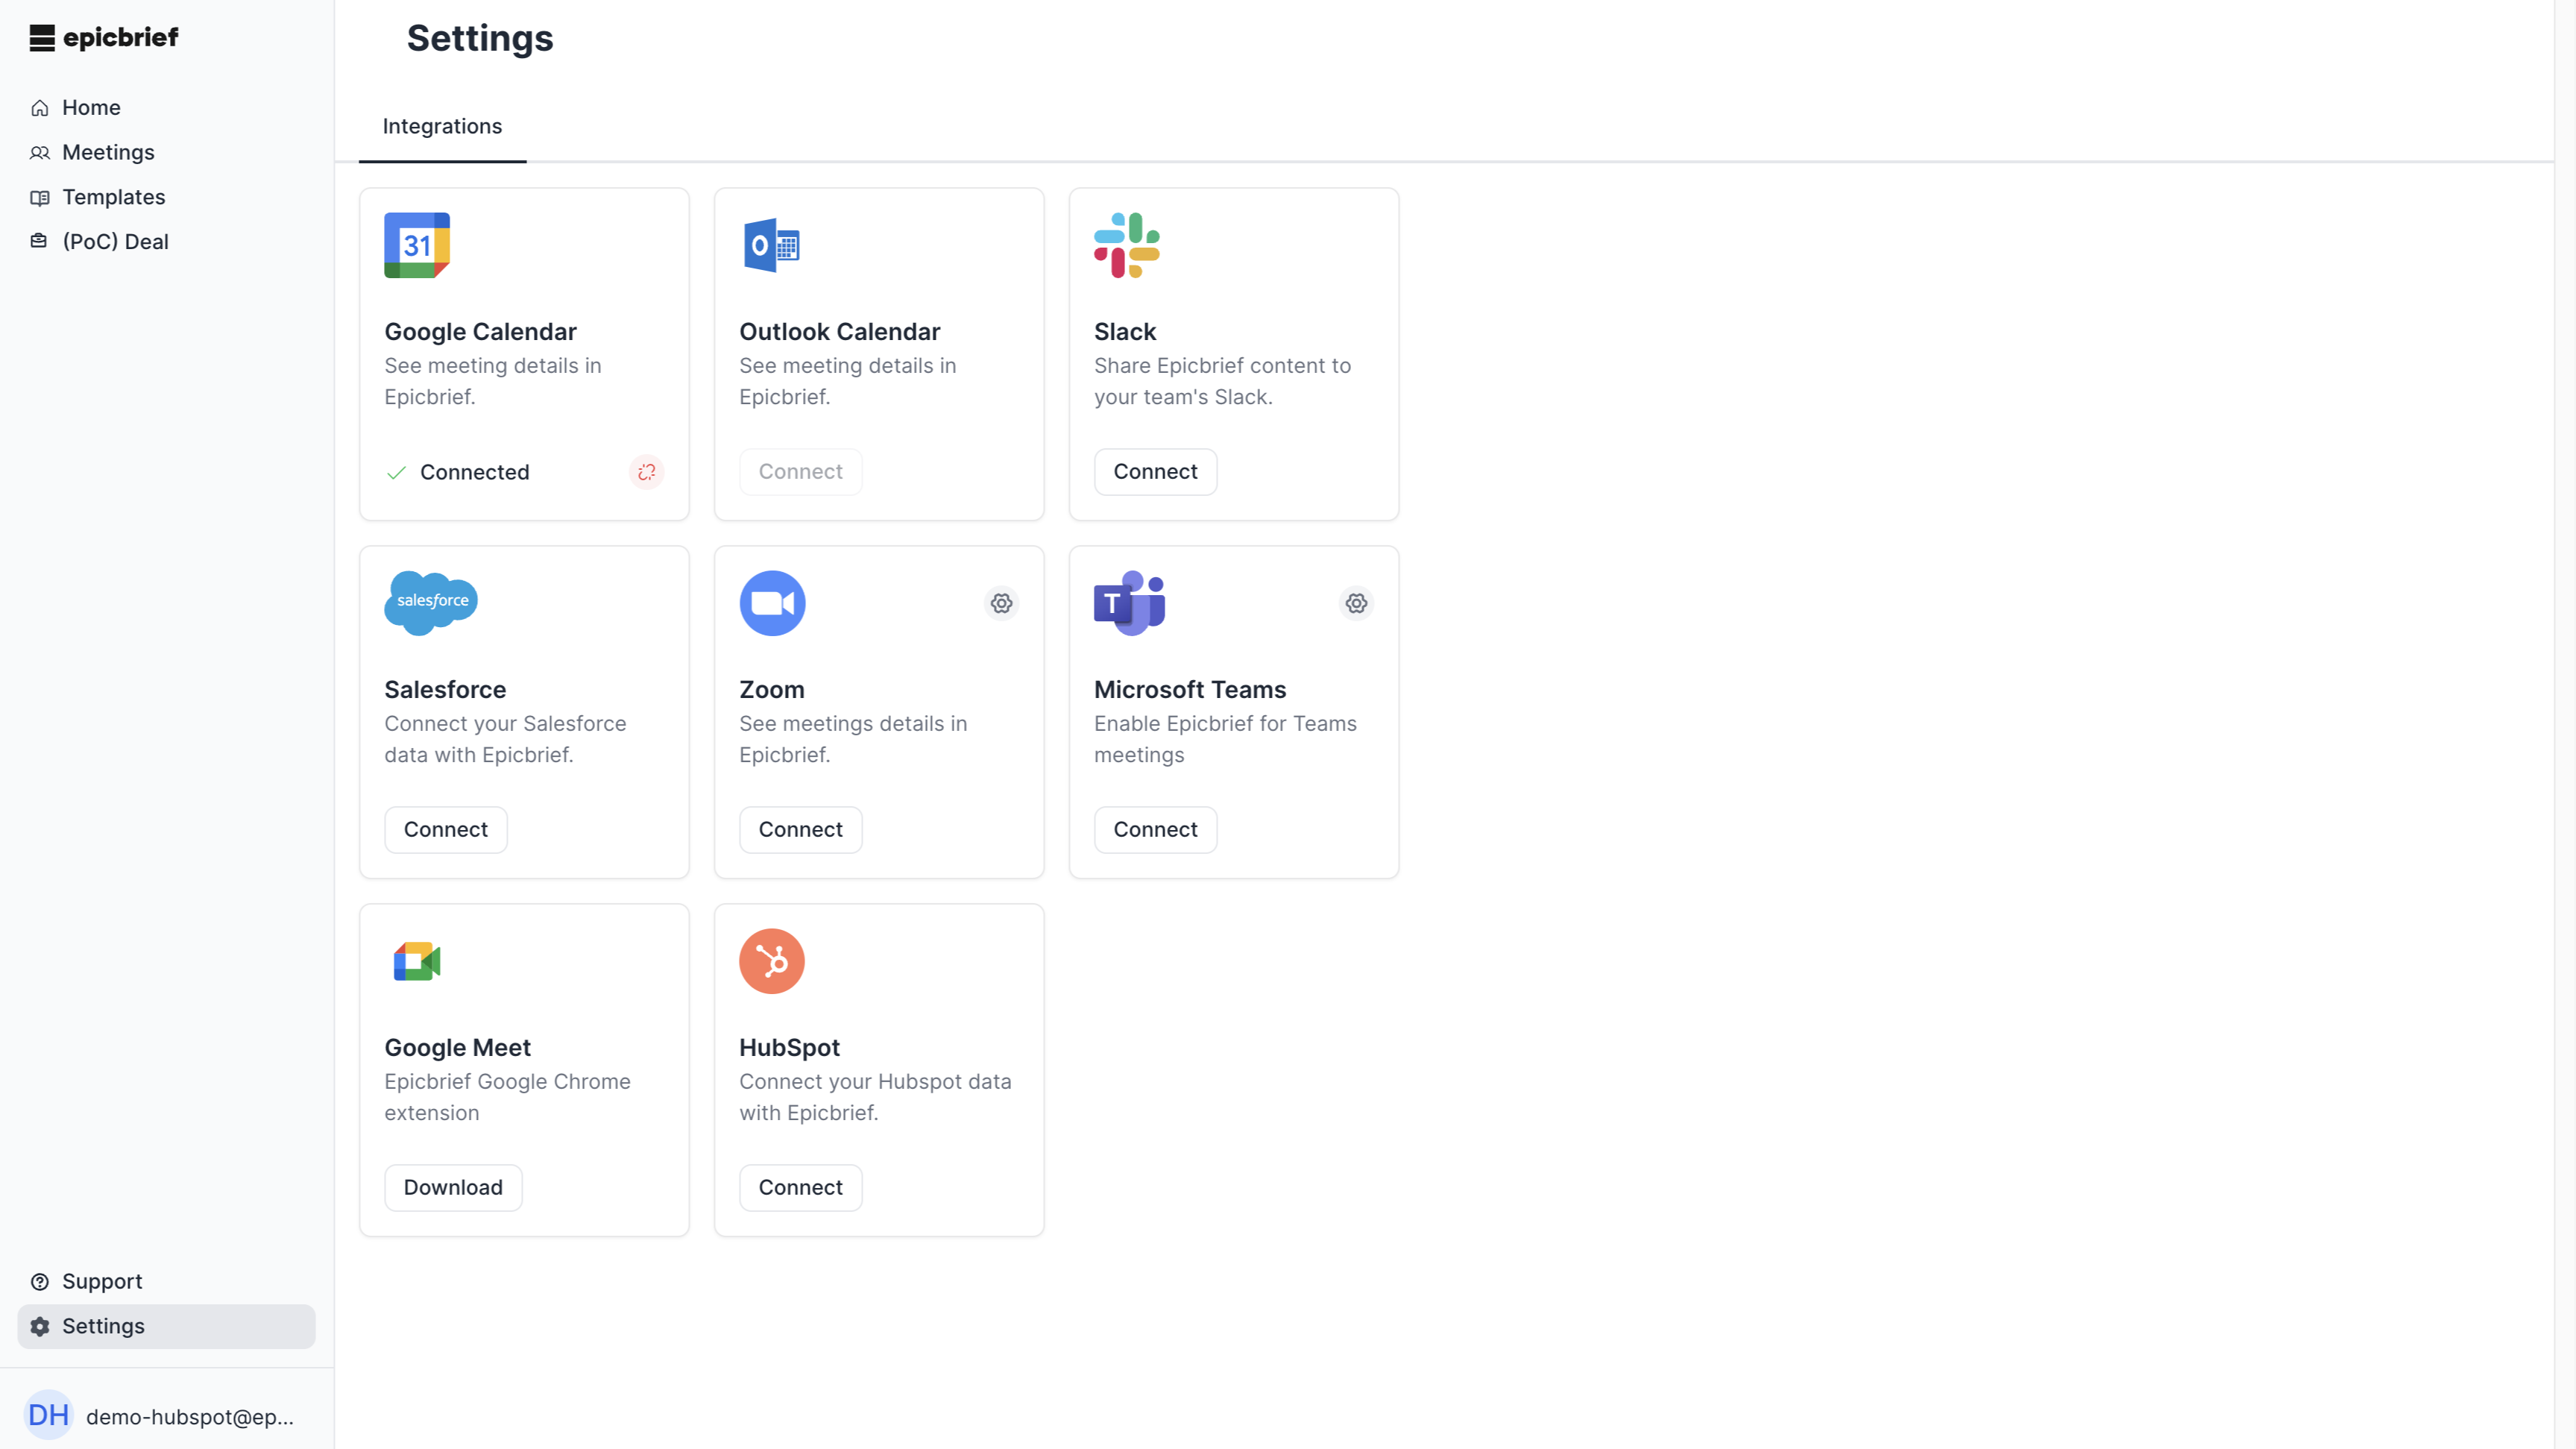Navigate to Templates in the sidebar
This screenshot has width=2576, height=1449.
click(x=113, y=197)
